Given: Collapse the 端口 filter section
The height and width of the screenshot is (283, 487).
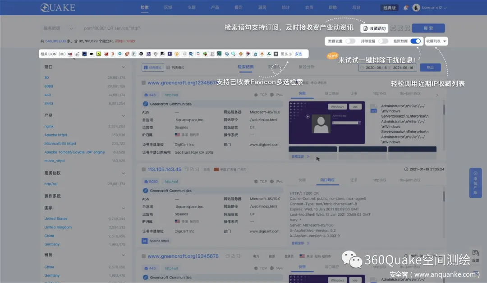Looking at the screenshot, I should (124, 67).
